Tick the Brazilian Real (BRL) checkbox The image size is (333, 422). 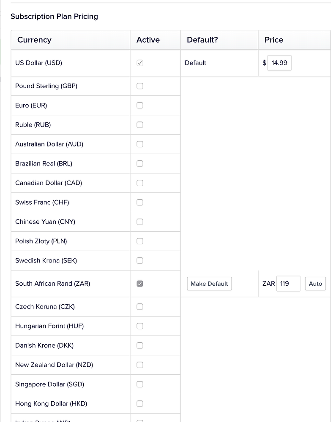pos(139,163)
